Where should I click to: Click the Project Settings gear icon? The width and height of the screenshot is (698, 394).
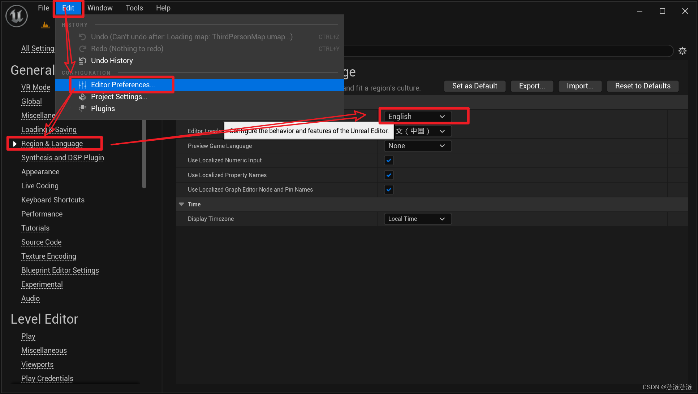83,97
